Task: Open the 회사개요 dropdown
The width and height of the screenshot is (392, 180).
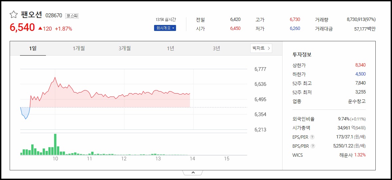Action: point(165,28)
